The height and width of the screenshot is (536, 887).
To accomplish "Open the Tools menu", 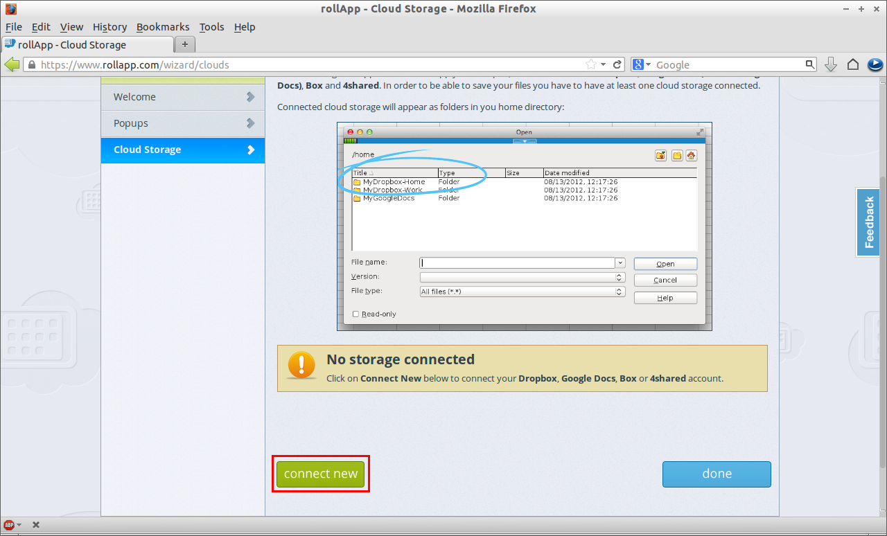I will pyautogui.click(x=211, y=27).
